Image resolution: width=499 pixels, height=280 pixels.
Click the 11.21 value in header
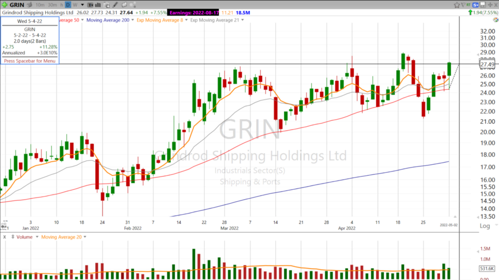coord(227,12)
